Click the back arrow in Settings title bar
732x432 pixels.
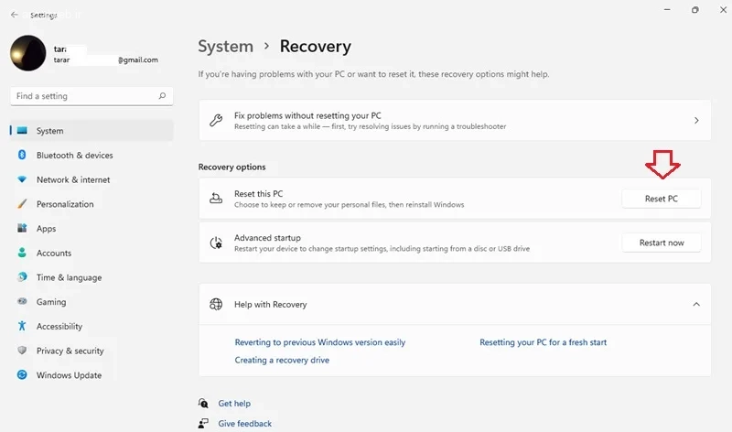click(x=15, y=15)
